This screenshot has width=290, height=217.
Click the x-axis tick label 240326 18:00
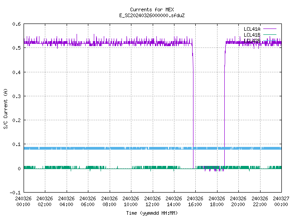[x=217, y=202]
